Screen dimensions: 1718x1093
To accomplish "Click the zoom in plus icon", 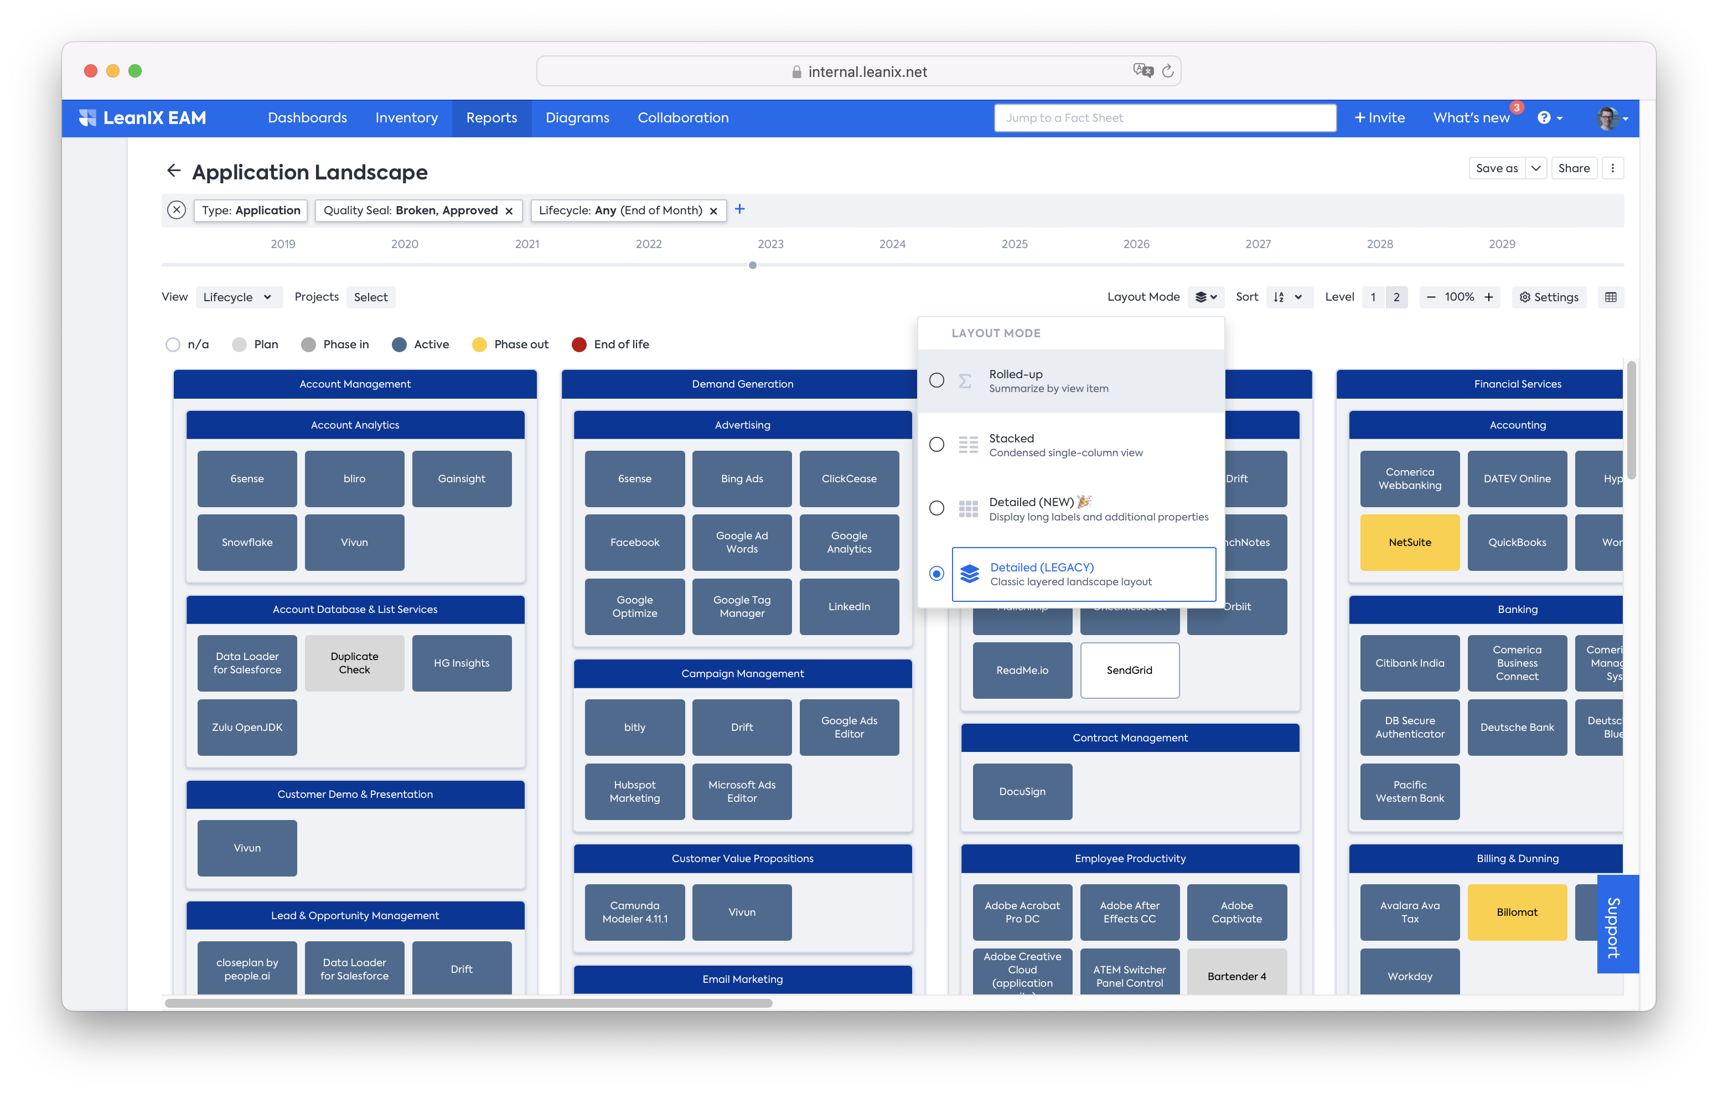I will pyautogui.click(x=1489, y=297).
